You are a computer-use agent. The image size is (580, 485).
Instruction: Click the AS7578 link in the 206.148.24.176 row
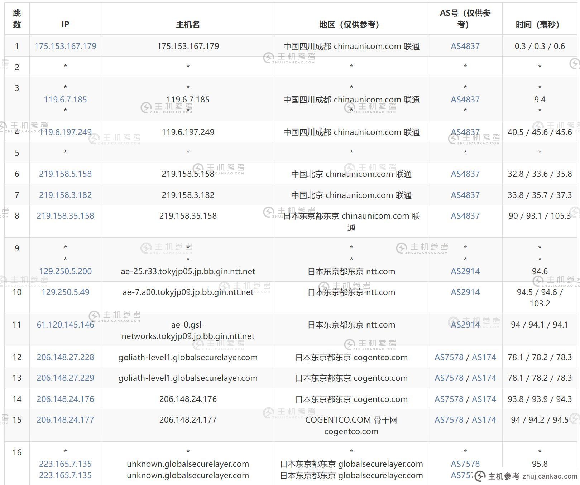tap(449, 399)
